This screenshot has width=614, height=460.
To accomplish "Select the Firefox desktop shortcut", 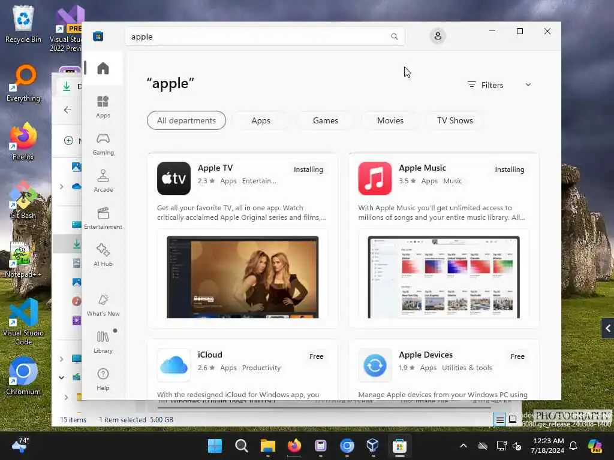I will [23, 142].
